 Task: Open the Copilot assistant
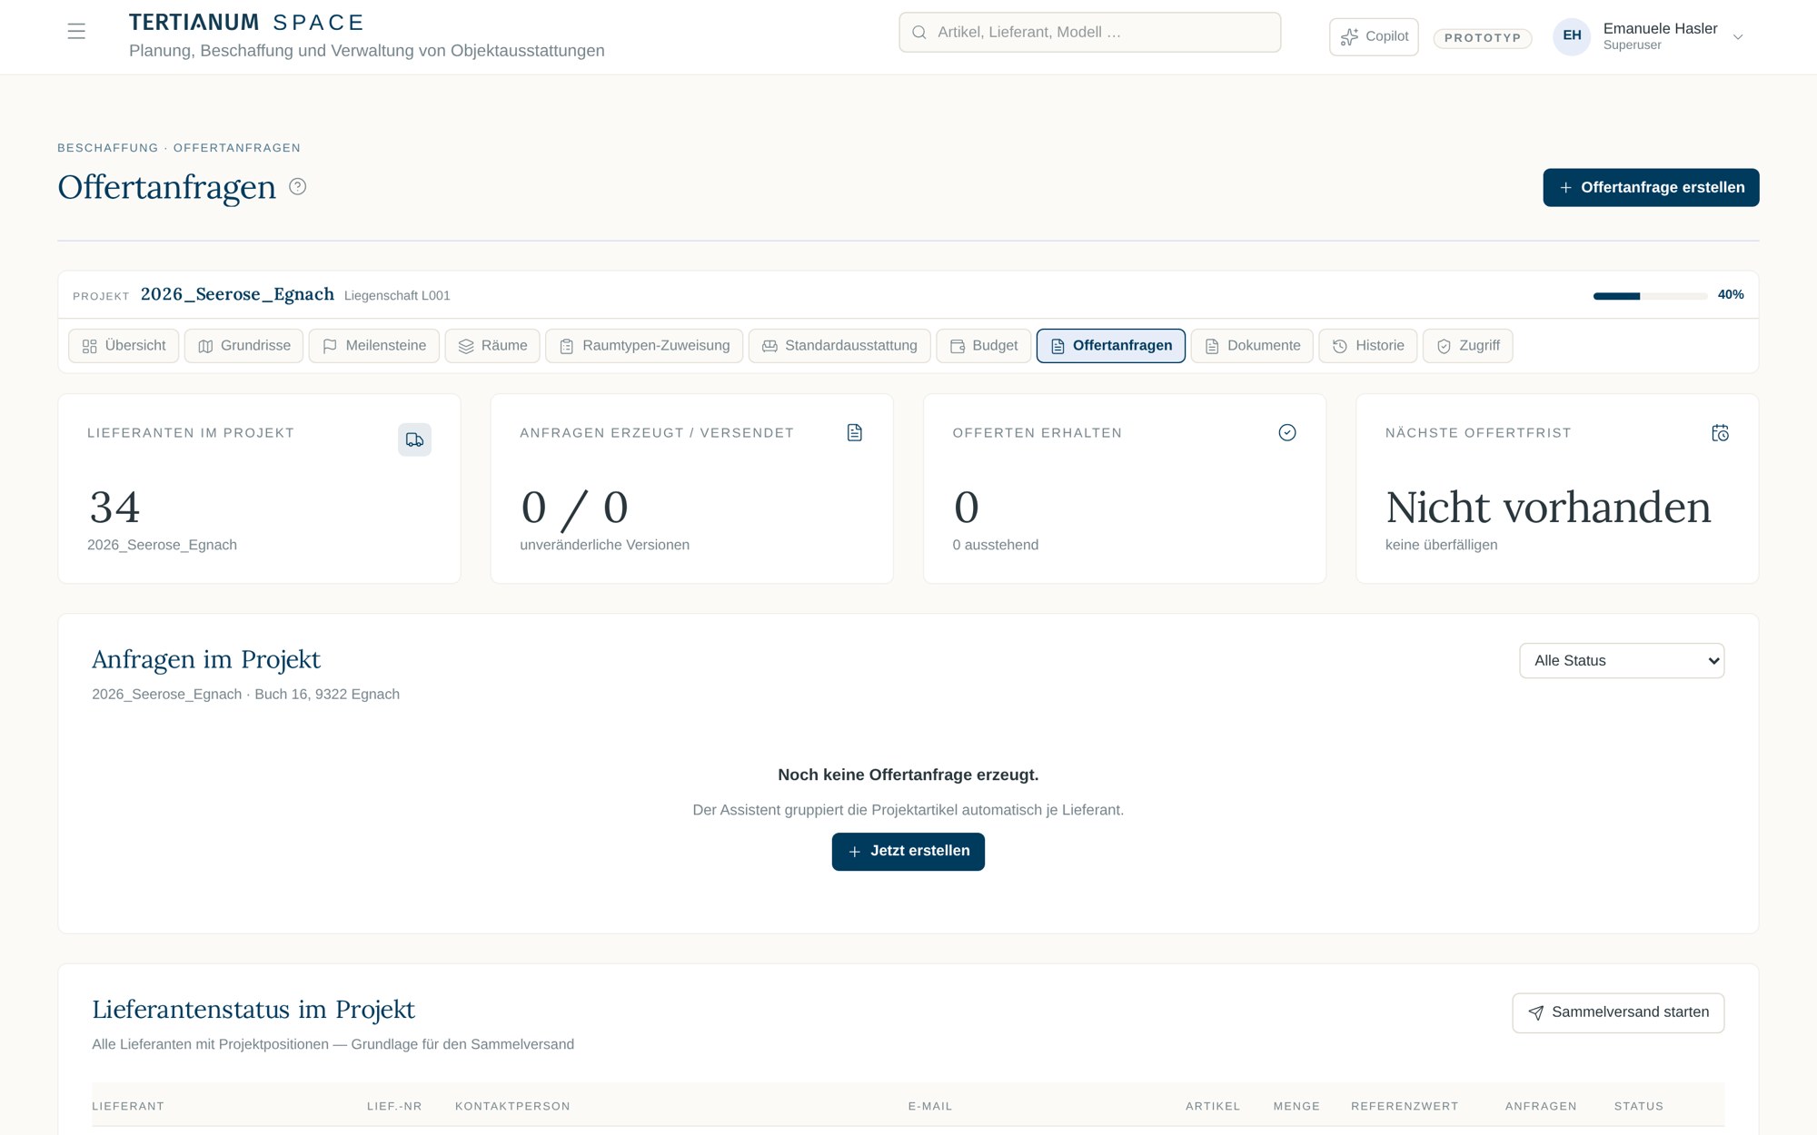click(1374, 37)
